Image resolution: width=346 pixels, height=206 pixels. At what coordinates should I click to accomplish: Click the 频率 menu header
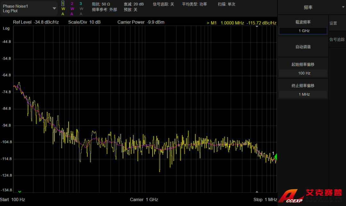click(x=308, y=7)
